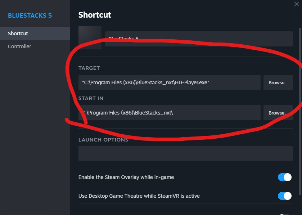Click the TARGET section label
Image resolution: width=302 pixels, height=215 pixels.
point(89,68)
